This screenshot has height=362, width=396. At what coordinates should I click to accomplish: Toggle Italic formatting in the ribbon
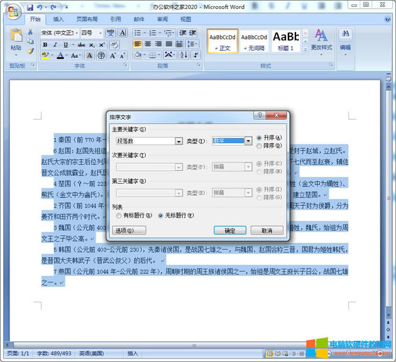(55, 45)
